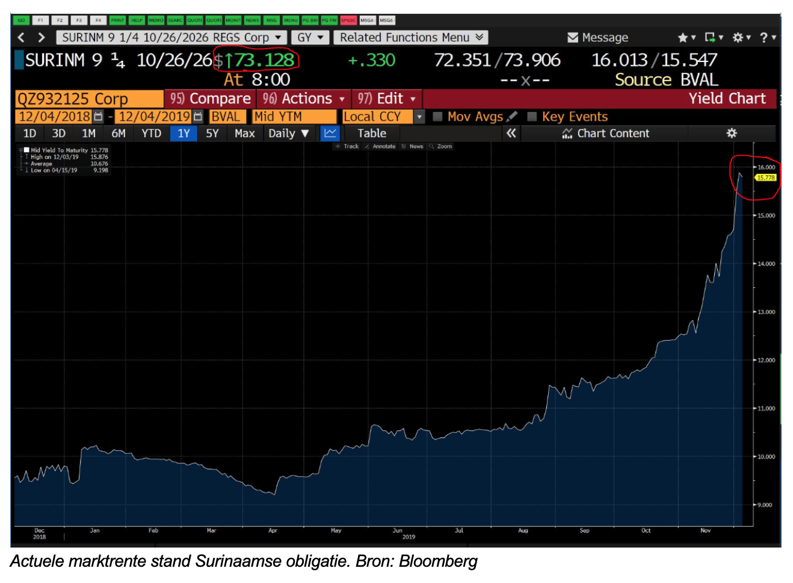Screen dimensions: 793x583
Task: Click the back navigation arrow
Action: click(22, 37)
